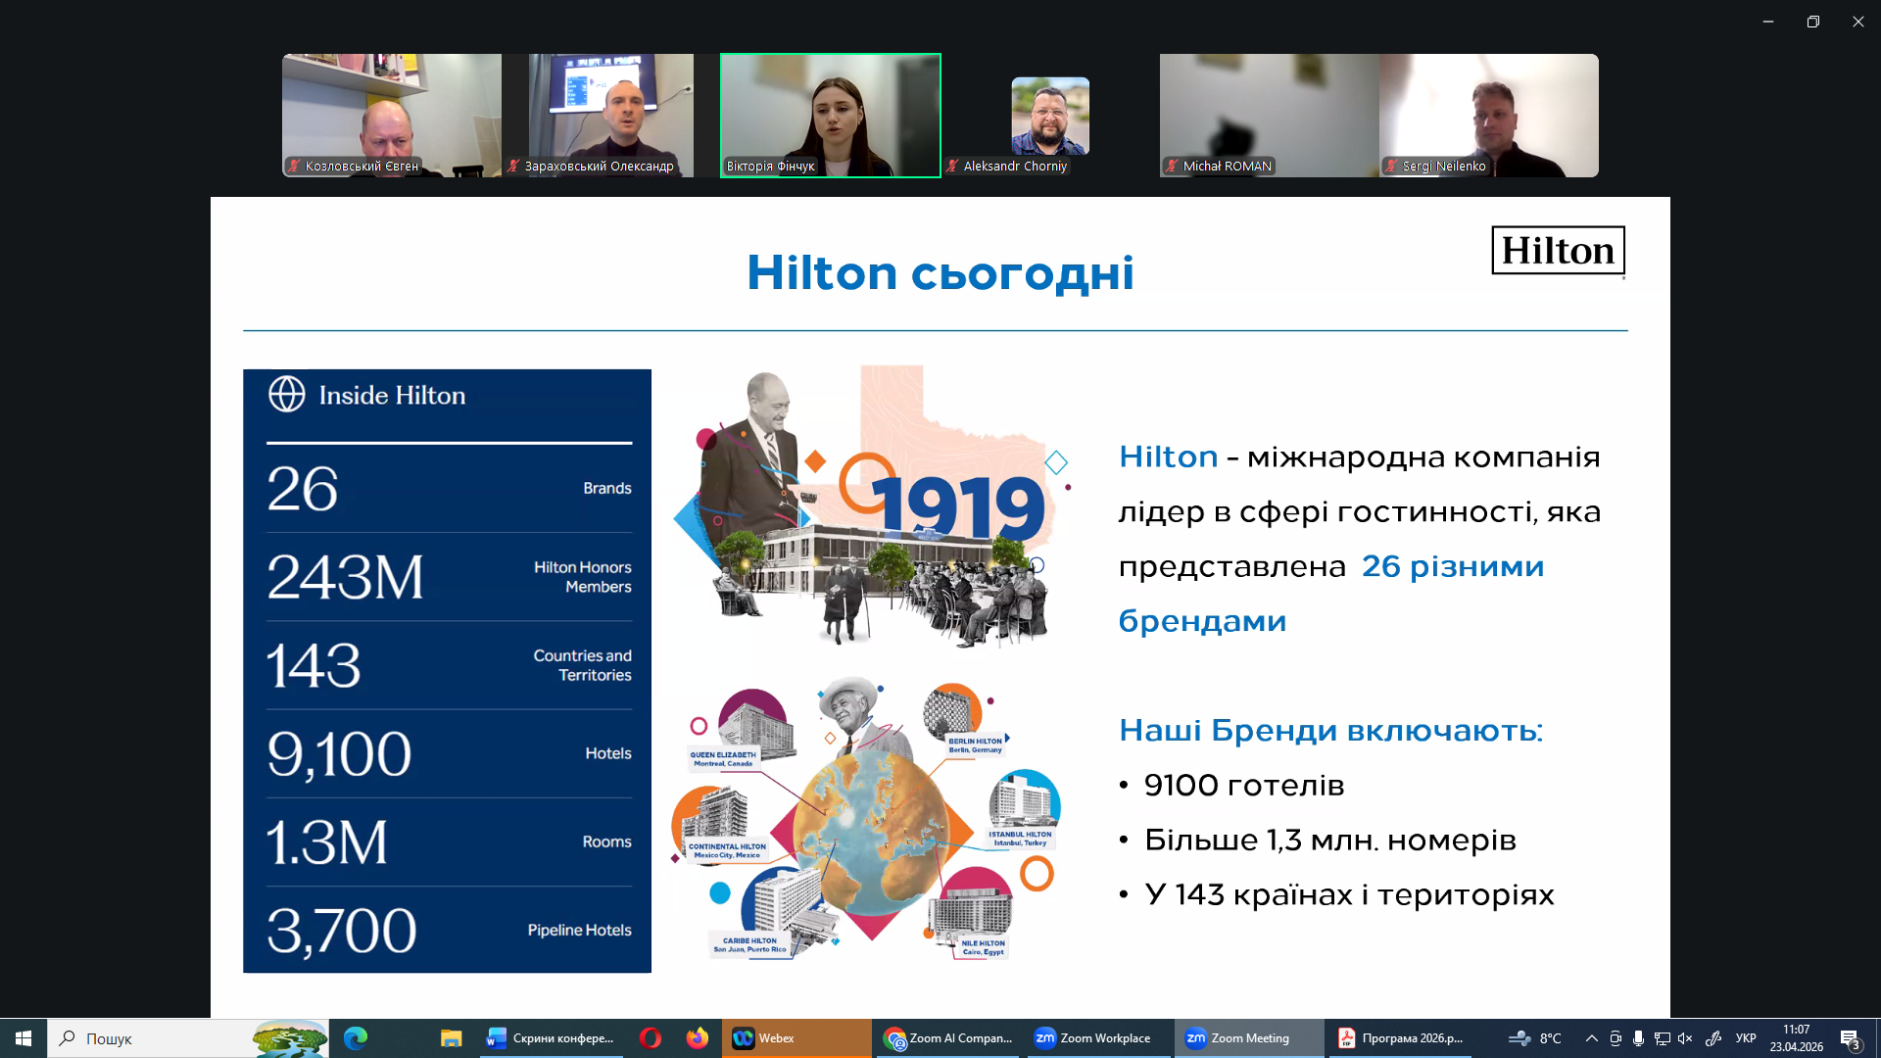Open weather widget showing 8°C
The width and height of the screenshot is (1881, 1058).
click(x=1535, y=1038)
